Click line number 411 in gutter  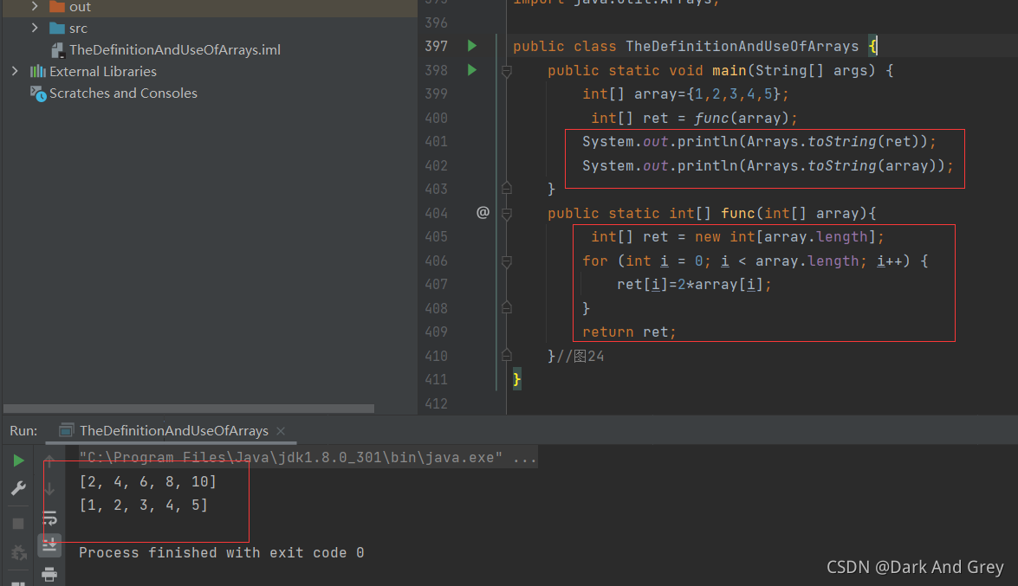[x=436, y=380]
